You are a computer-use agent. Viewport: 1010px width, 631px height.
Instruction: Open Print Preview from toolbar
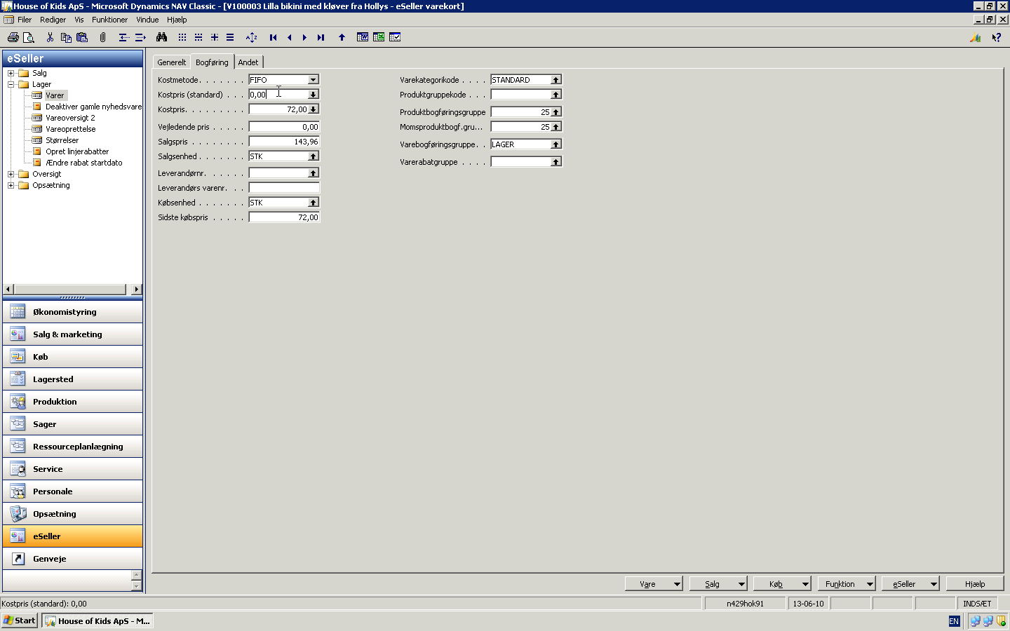coord(29,37)
